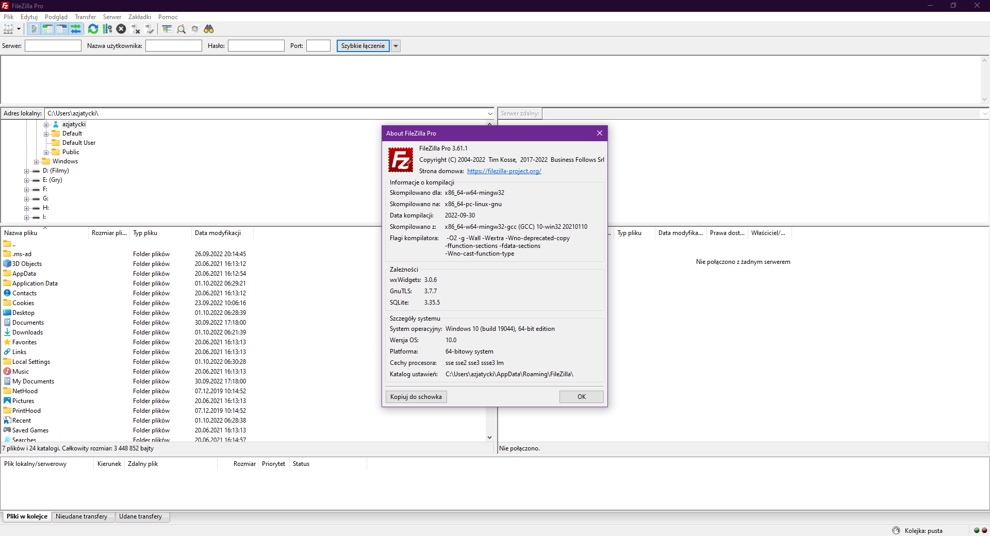The width and height of the screenshot is (990, 536).
Task: Click the 3D Objects folder icon
Action: pyautogui.click(x=7, y=264)
